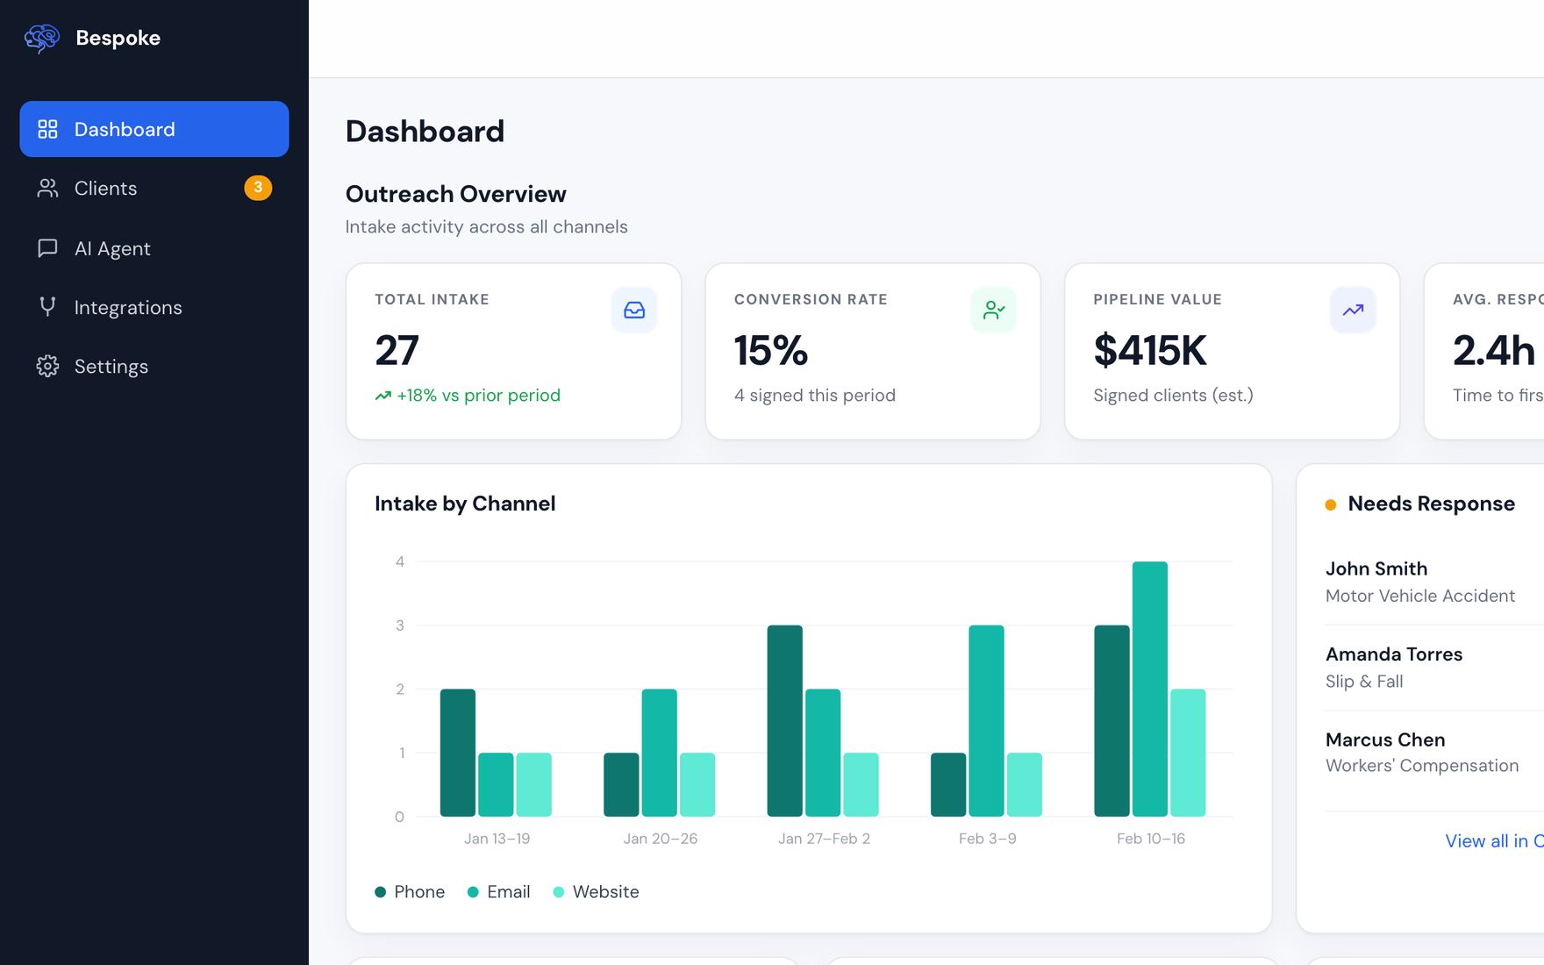The width and height of the screenshot is (1544, 965).
Task: Go to the Clients section
Action: [x=154, y=188]
